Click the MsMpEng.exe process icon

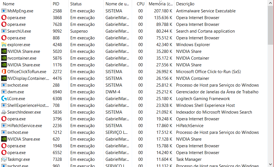click(x=4, y=11)
